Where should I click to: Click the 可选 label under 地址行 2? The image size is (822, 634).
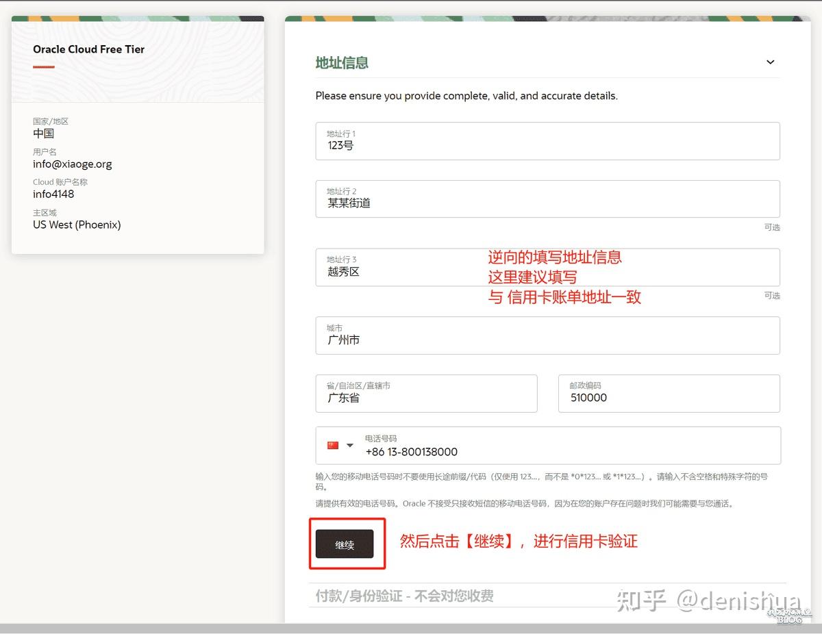pos(771,227)
